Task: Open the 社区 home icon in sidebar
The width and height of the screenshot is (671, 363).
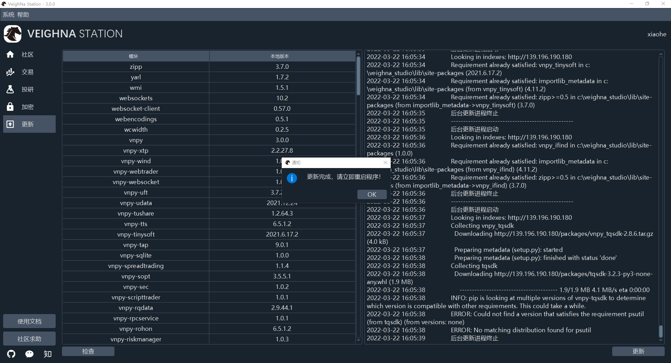Action: 10,55
